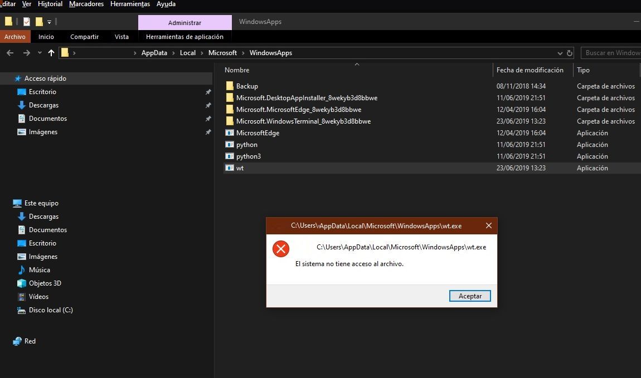Switch to the Inicio ribbon tab
Viewport: 641px width, 378px height.
click(46, 37)
